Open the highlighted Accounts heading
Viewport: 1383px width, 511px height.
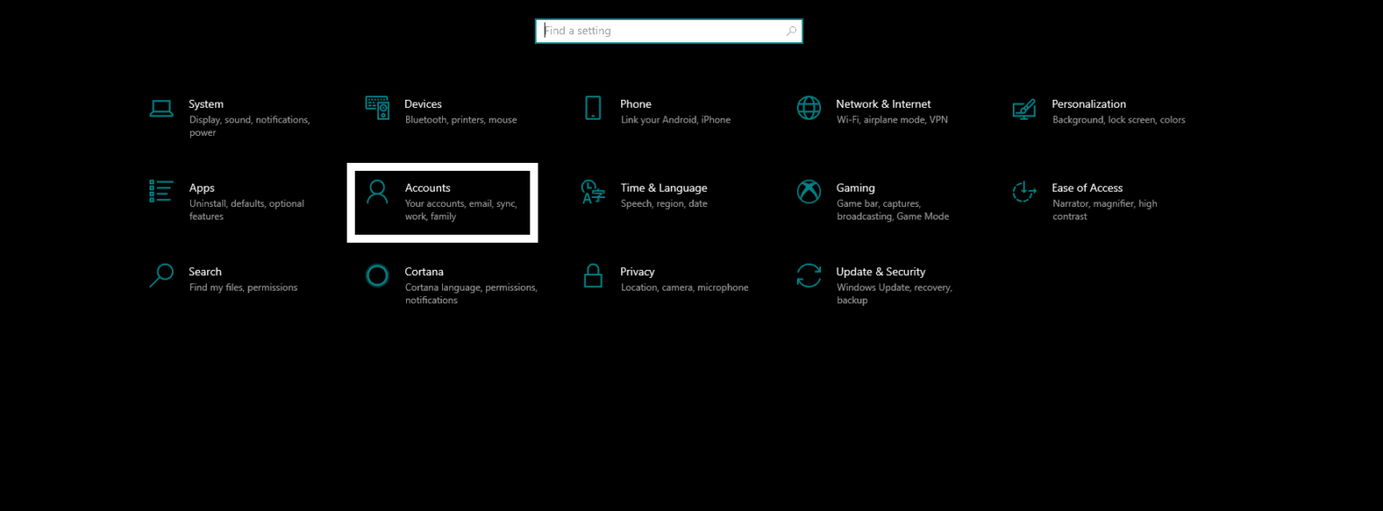pyautogui.click(x=428, y=188)
